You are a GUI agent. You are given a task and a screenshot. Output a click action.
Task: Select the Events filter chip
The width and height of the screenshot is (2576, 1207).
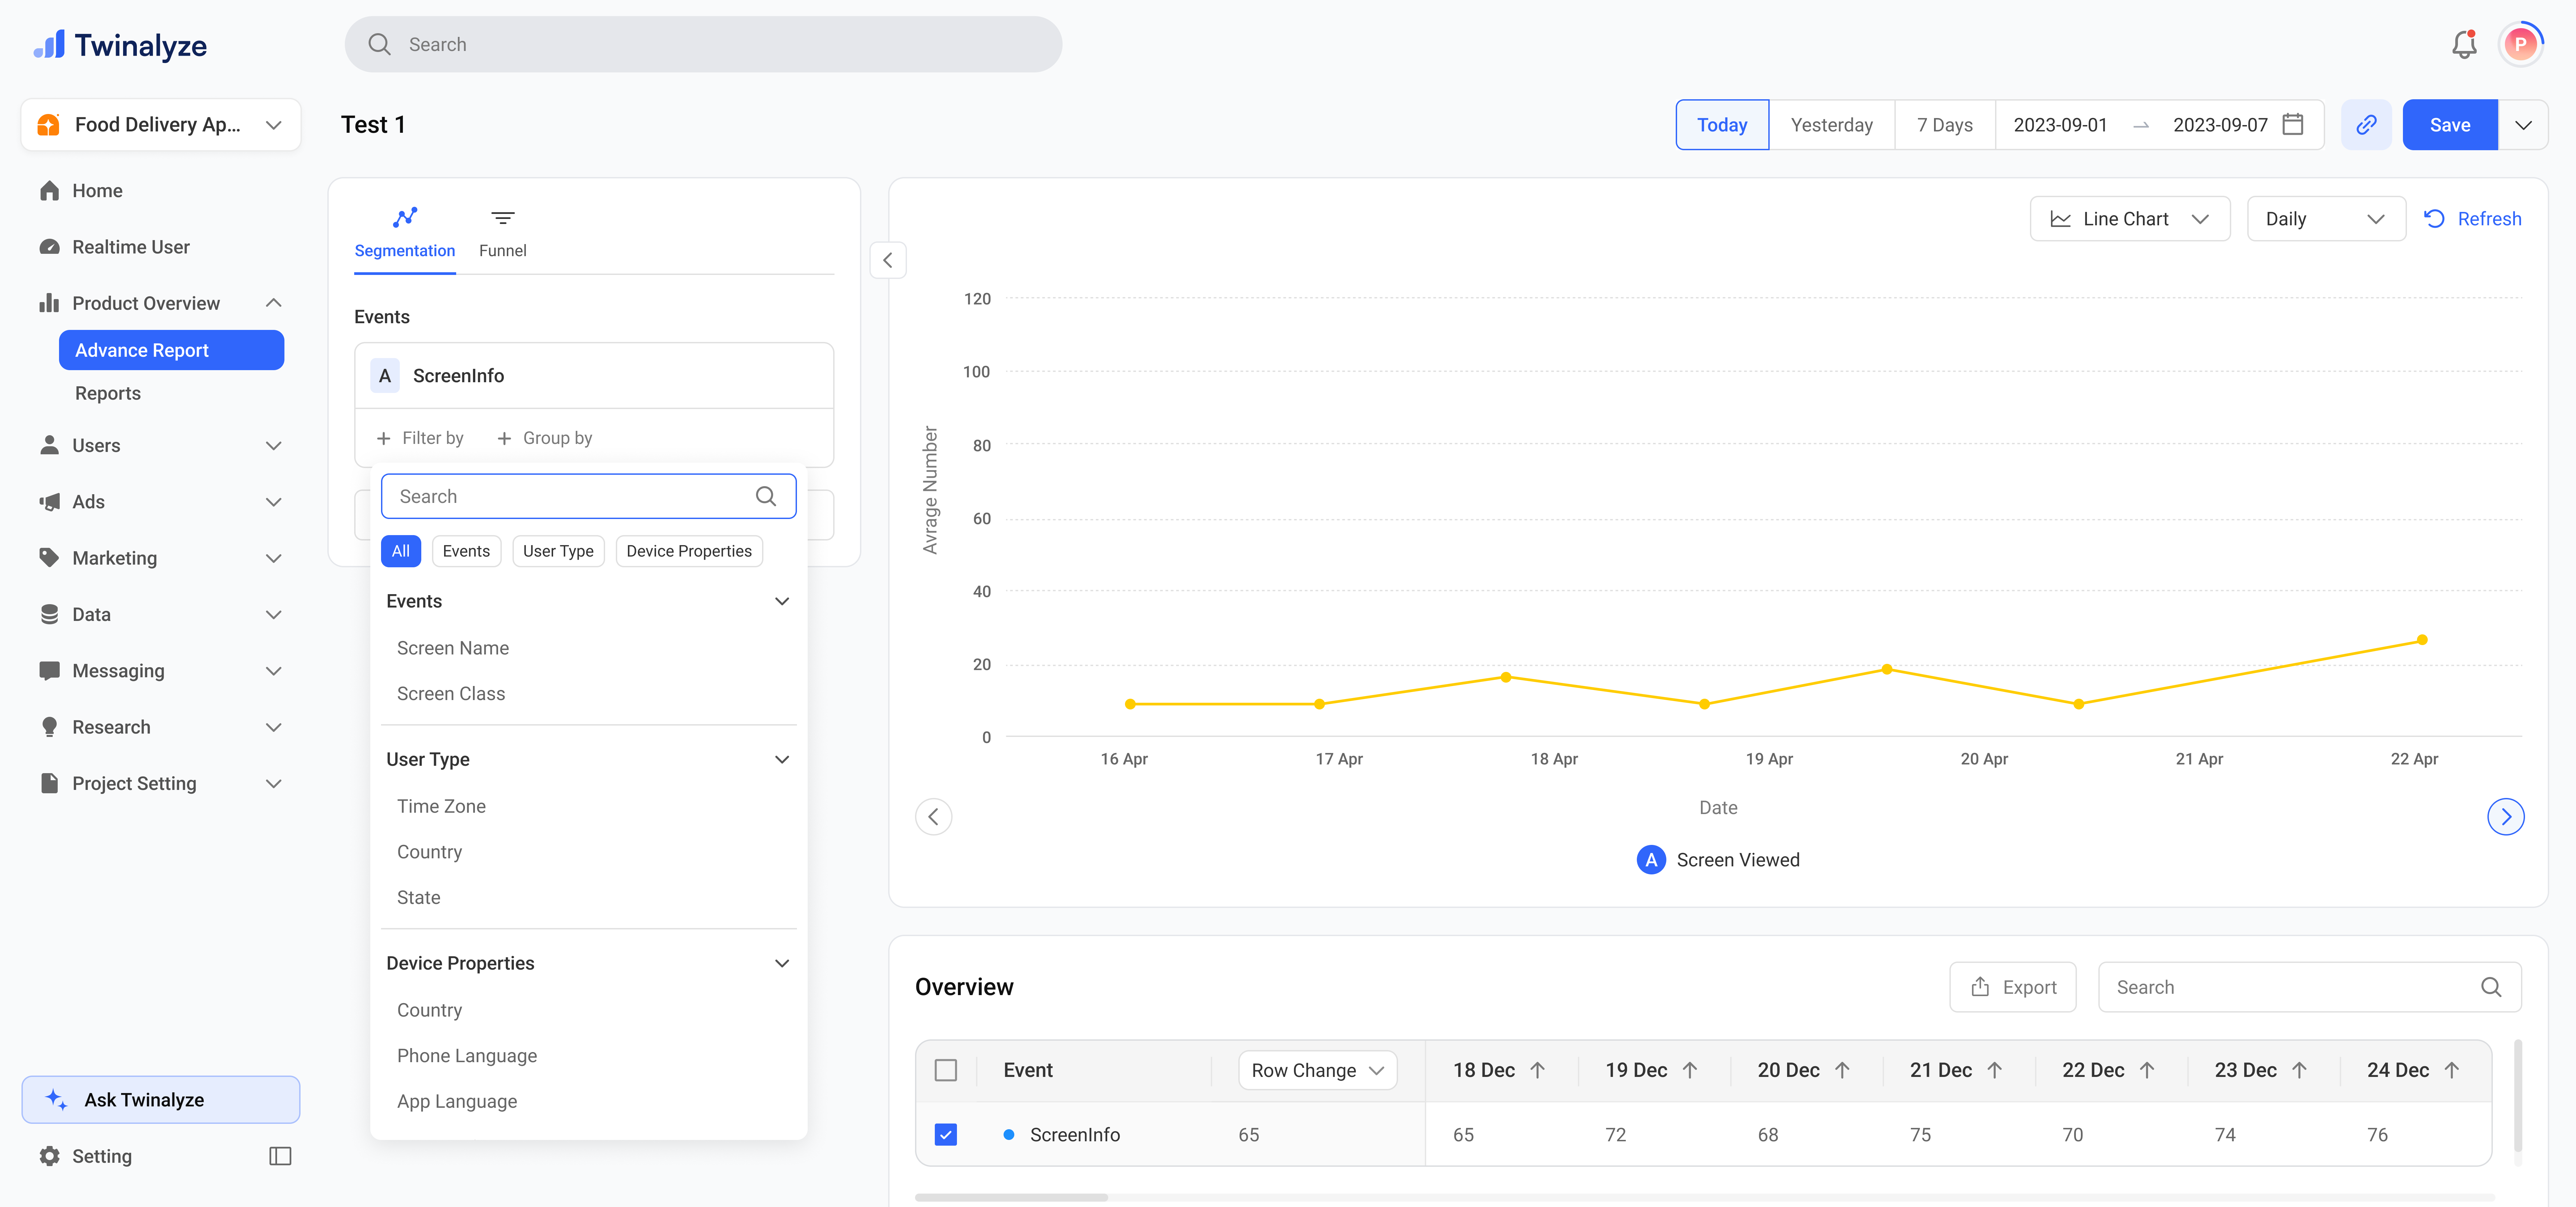coord(466,552)
